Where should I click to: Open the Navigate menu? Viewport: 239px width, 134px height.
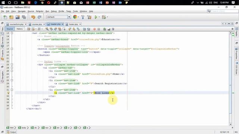(22, 11)
